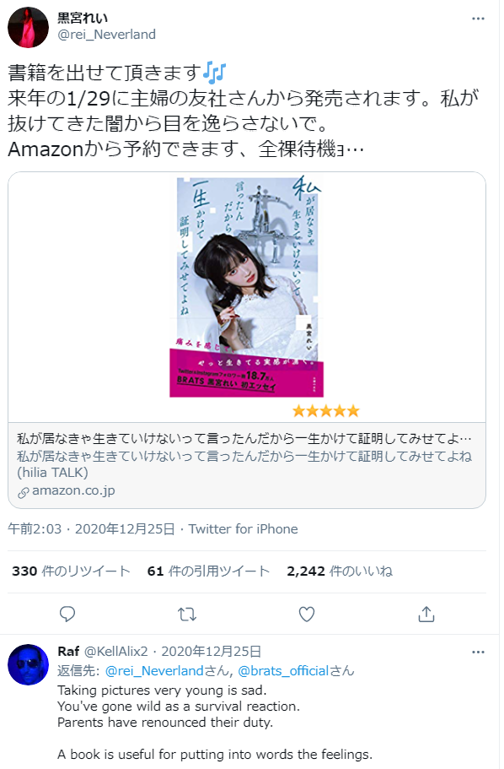Open the @rei_Neverland mention in Raf's reply

154,671
